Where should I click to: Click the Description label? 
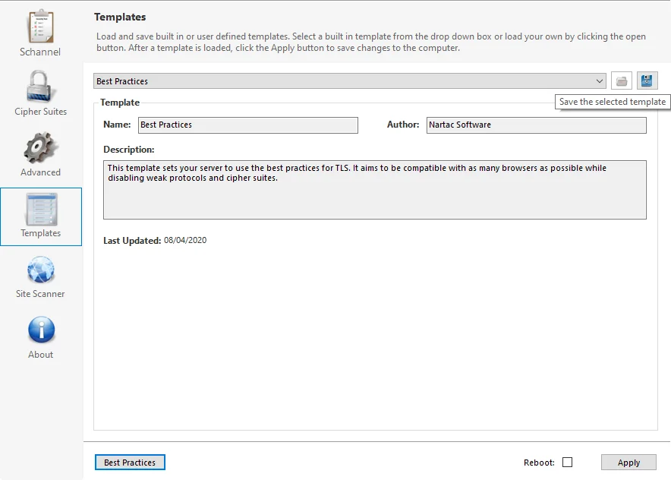pyautogui.click(x=129, y=150)
